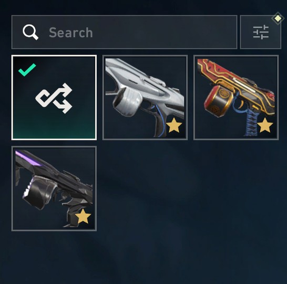
Task: Toggle the favorite star on the black-purple skin
Action: point(83,216)
